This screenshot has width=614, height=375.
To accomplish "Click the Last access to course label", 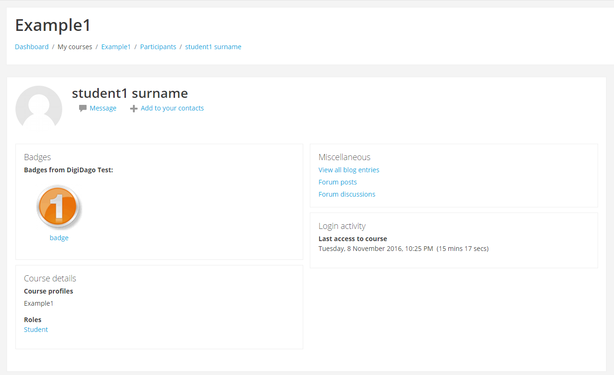I will [353, 239].
